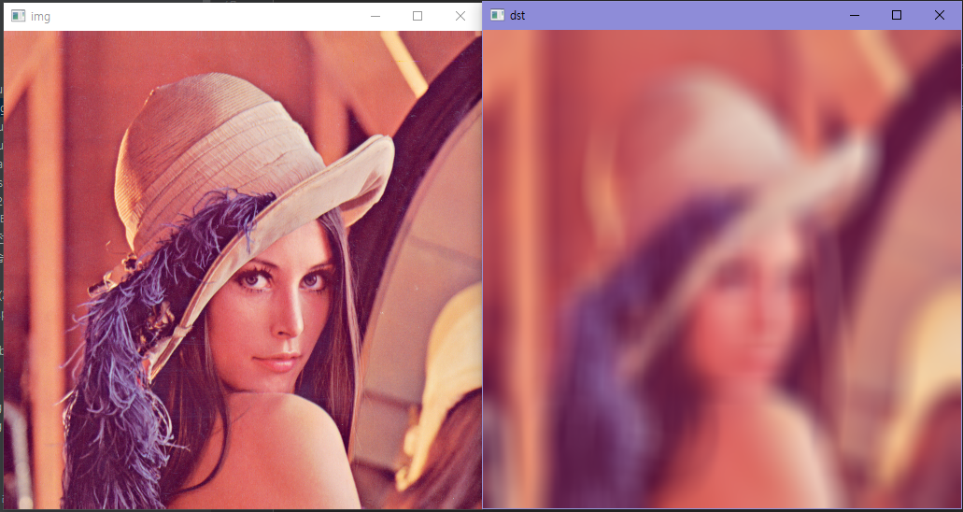Click the img window app icon
Image resolution: width=963 pixels, height=512 pixels.
point(18,16)
